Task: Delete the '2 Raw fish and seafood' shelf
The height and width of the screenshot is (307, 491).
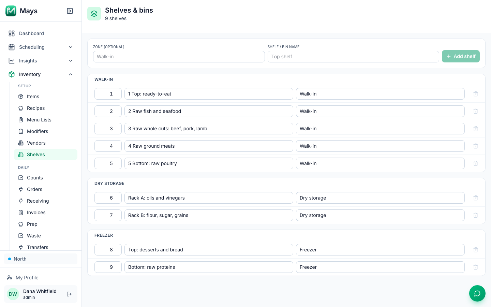Action: pos(476,111)
